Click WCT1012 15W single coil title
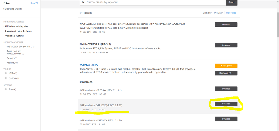The height and width of the screenshot is (131, 279). (x=132, y=24)
